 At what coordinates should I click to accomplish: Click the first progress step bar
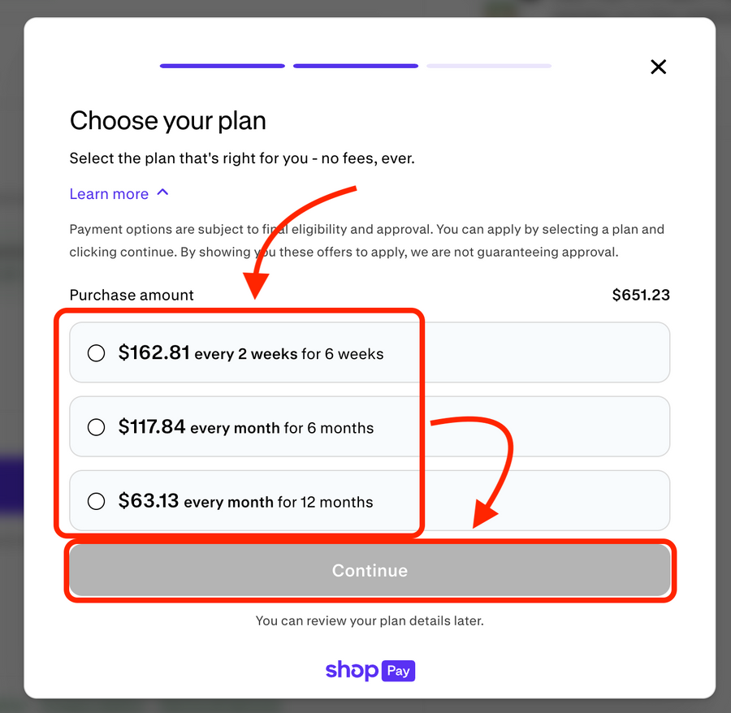pyautogui.click(x=222, y=66)
